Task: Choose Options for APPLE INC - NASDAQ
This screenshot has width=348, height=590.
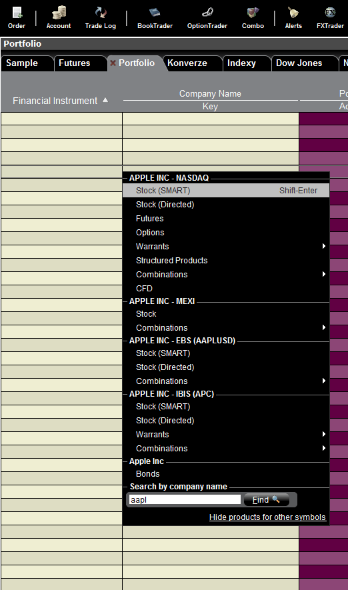Action: [x=226, y=232]
